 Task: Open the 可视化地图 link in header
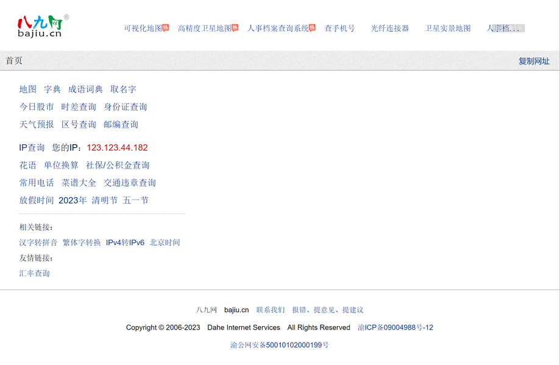[x=143, y=28]
